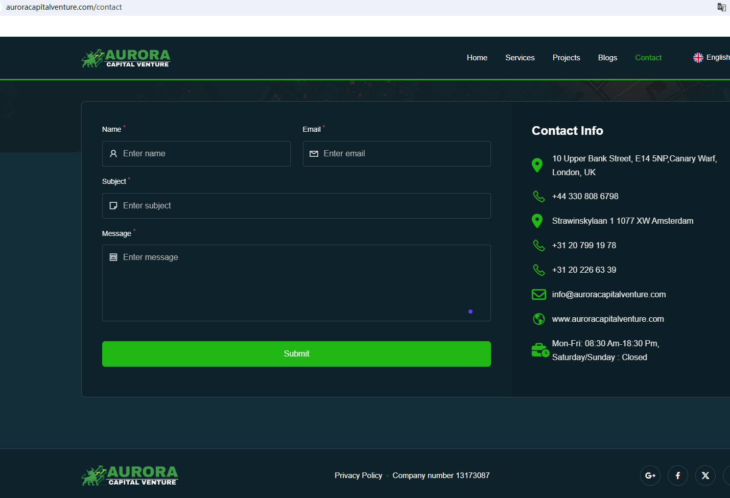Viewport: 730px width, 498px height.
Task: Click the Google Plus social icon
Action: 650,476
